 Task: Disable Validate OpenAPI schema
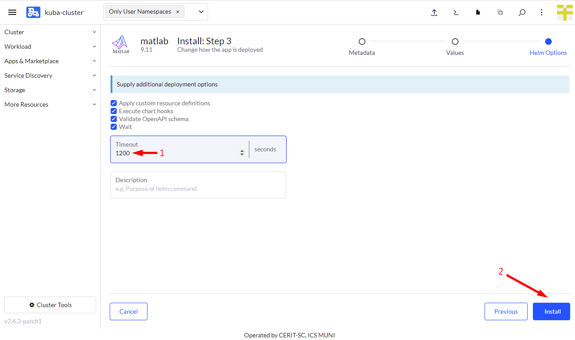point(114,119)
